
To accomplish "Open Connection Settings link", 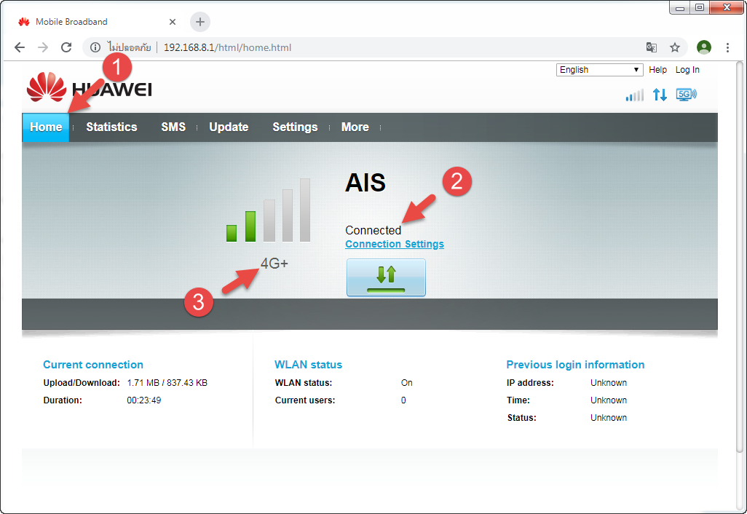I will [395, 244].
